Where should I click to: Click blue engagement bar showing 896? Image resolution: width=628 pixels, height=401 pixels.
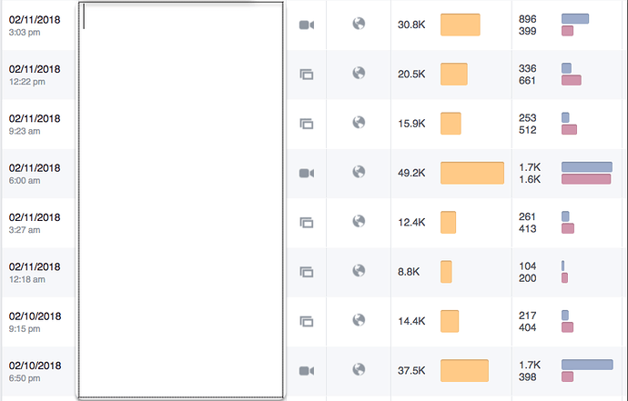(575, 18)
